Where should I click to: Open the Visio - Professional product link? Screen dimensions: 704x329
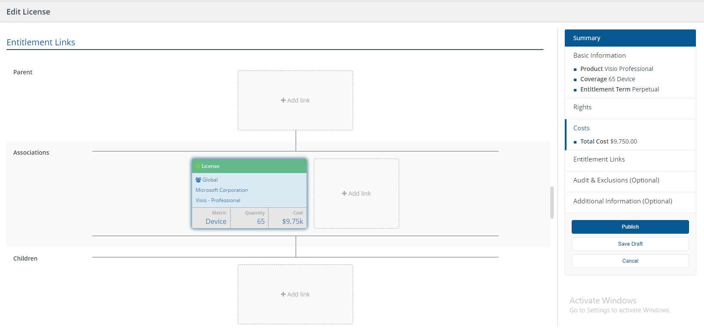coord(218,200)
